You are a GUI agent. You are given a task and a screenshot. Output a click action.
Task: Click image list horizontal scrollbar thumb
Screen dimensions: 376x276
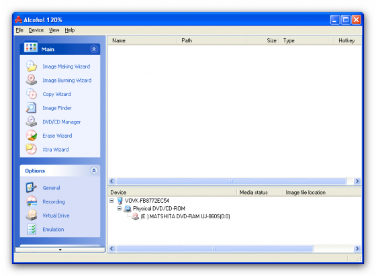point(231,181)
